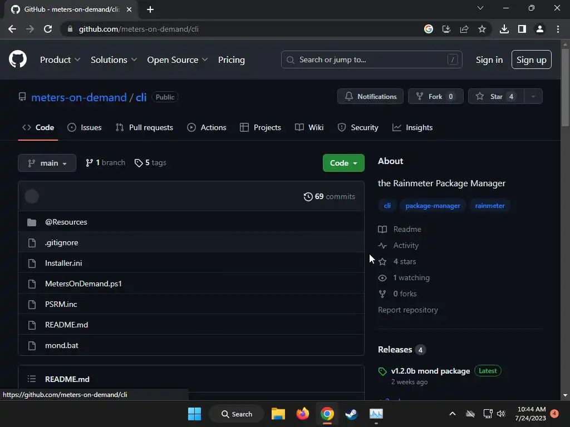Close the GitHub browser tab
The width and height of the screenshot is (570, 427).
pyautogui.click(x=129, y=9)
